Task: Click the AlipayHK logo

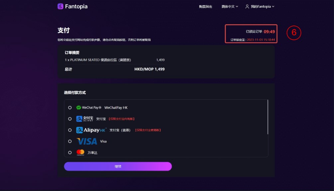Action: point(91,130)
